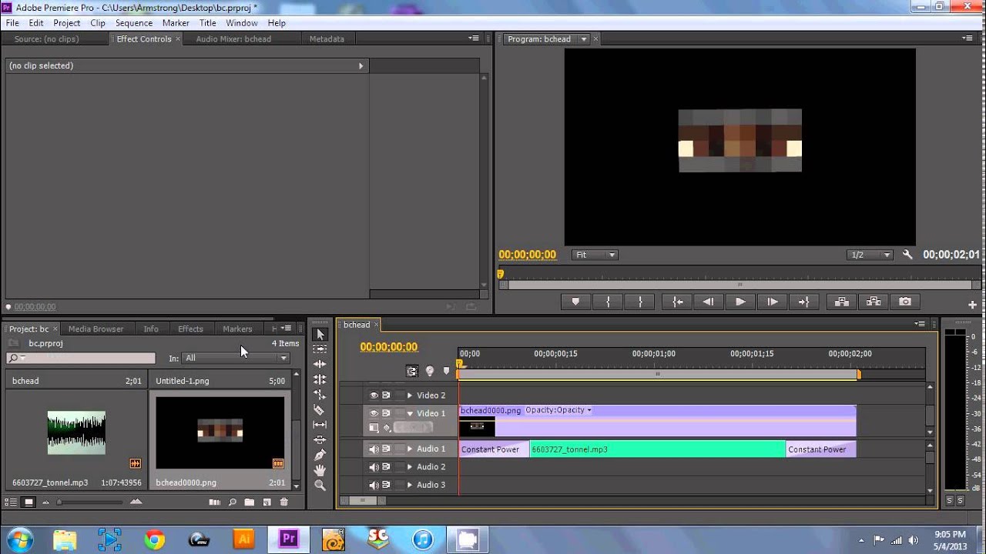Click the 6603727_tonnel.mp3 audio clip in timeline
Image resolution: width=986 pixels, height=554 pixels.
tap(657, 449)
